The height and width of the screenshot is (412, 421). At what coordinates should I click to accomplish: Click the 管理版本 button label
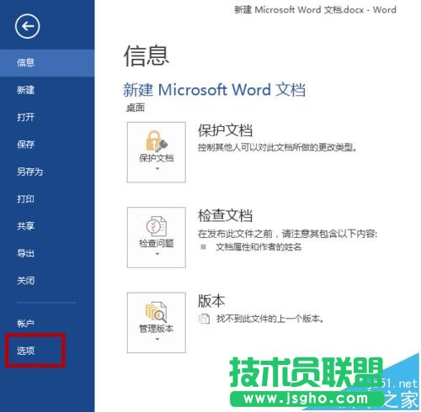coord(157,329)
